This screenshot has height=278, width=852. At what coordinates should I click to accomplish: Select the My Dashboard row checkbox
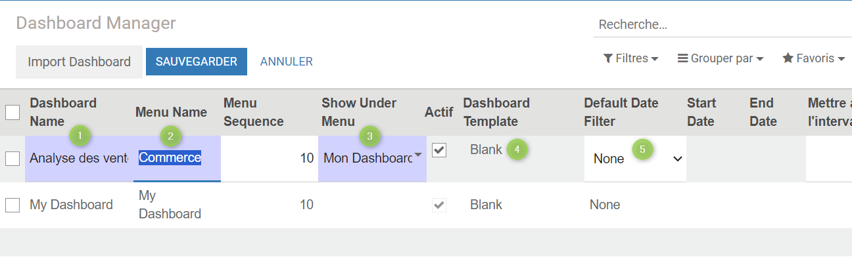pos(12,205)
